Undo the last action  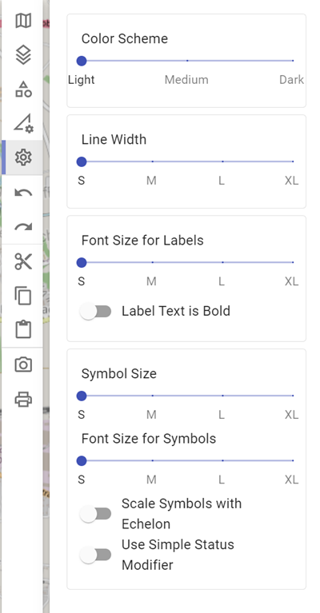click(23, 193)
